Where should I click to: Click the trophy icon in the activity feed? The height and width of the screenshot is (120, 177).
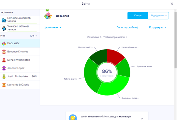coord(73,117)
